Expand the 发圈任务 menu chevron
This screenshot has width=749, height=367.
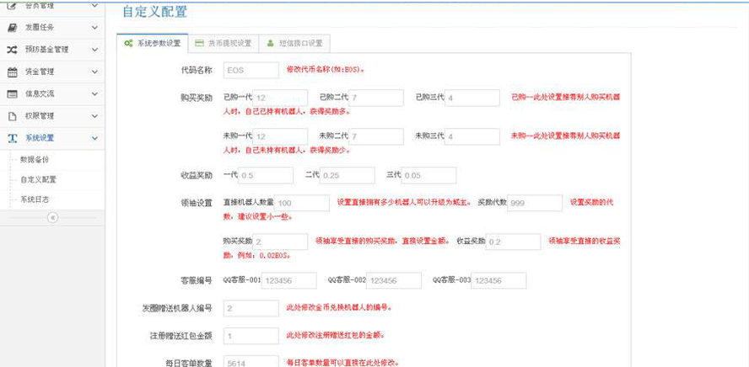pos(94,28)
